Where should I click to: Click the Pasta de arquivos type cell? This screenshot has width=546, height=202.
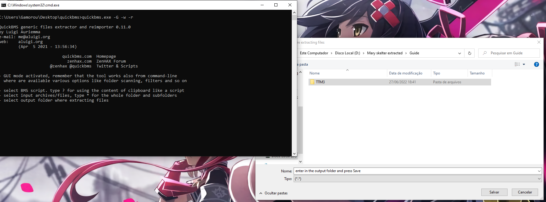coord(447,82)
